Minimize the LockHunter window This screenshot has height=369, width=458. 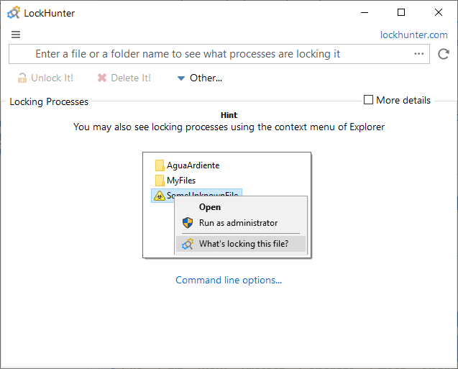point(365,12)
